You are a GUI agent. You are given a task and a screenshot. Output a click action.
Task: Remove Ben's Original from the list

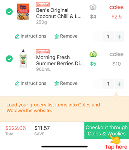(x=66, y=36)
